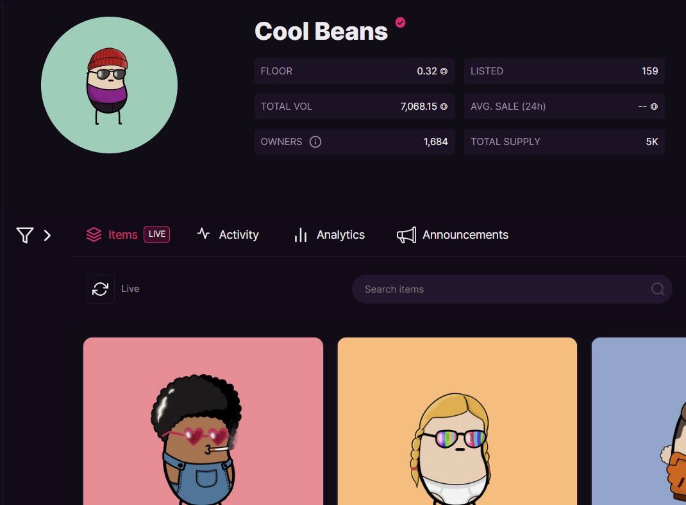Click the TOTAL VOL label
The width and height of the screenshot is (686, 505).
(287, 107)
